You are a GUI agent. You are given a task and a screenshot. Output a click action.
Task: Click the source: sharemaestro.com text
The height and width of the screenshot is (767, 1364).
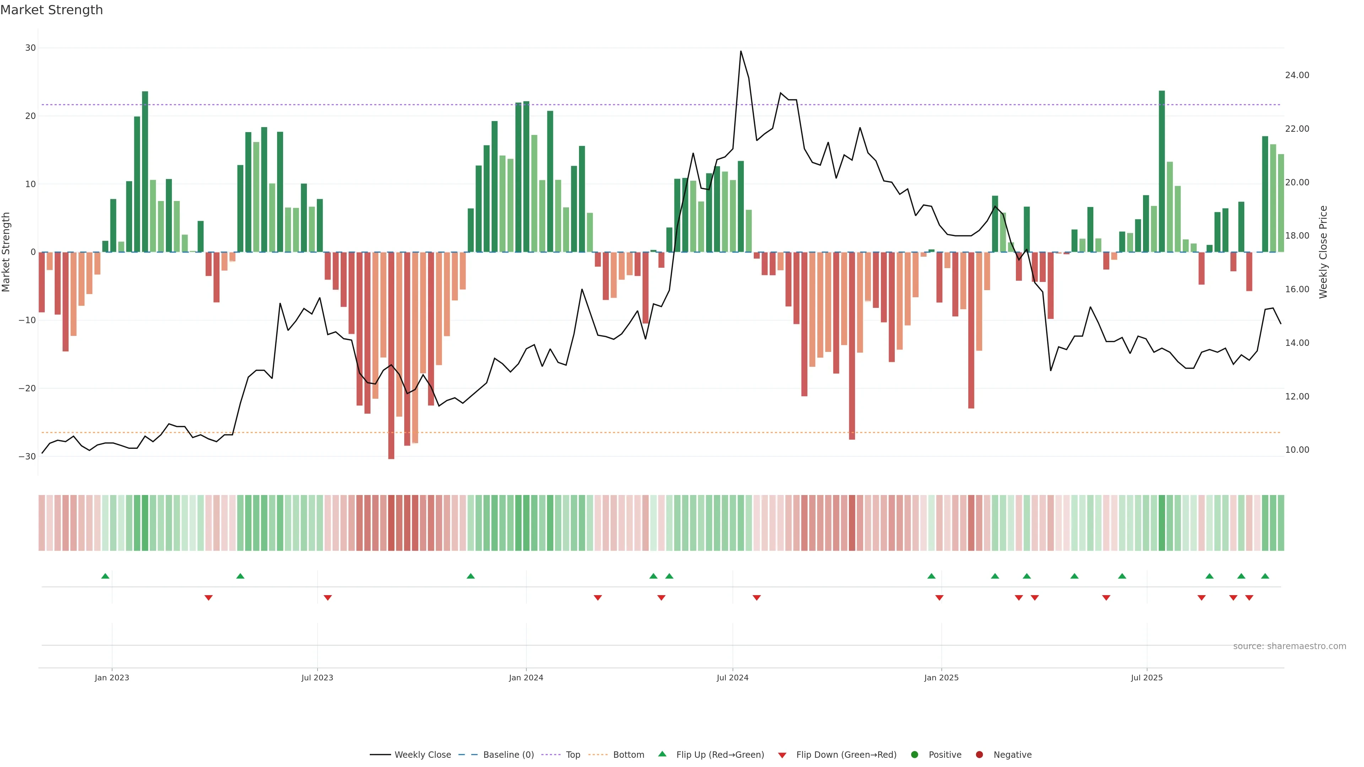[x=1289, y=646]
